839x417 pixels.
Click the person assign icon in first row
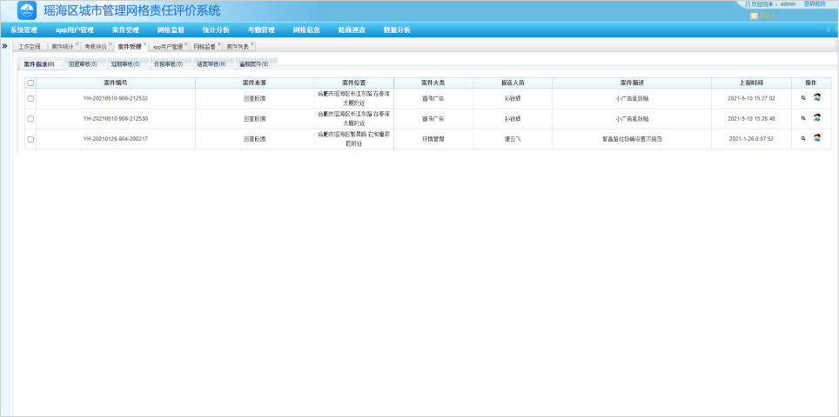816,97
